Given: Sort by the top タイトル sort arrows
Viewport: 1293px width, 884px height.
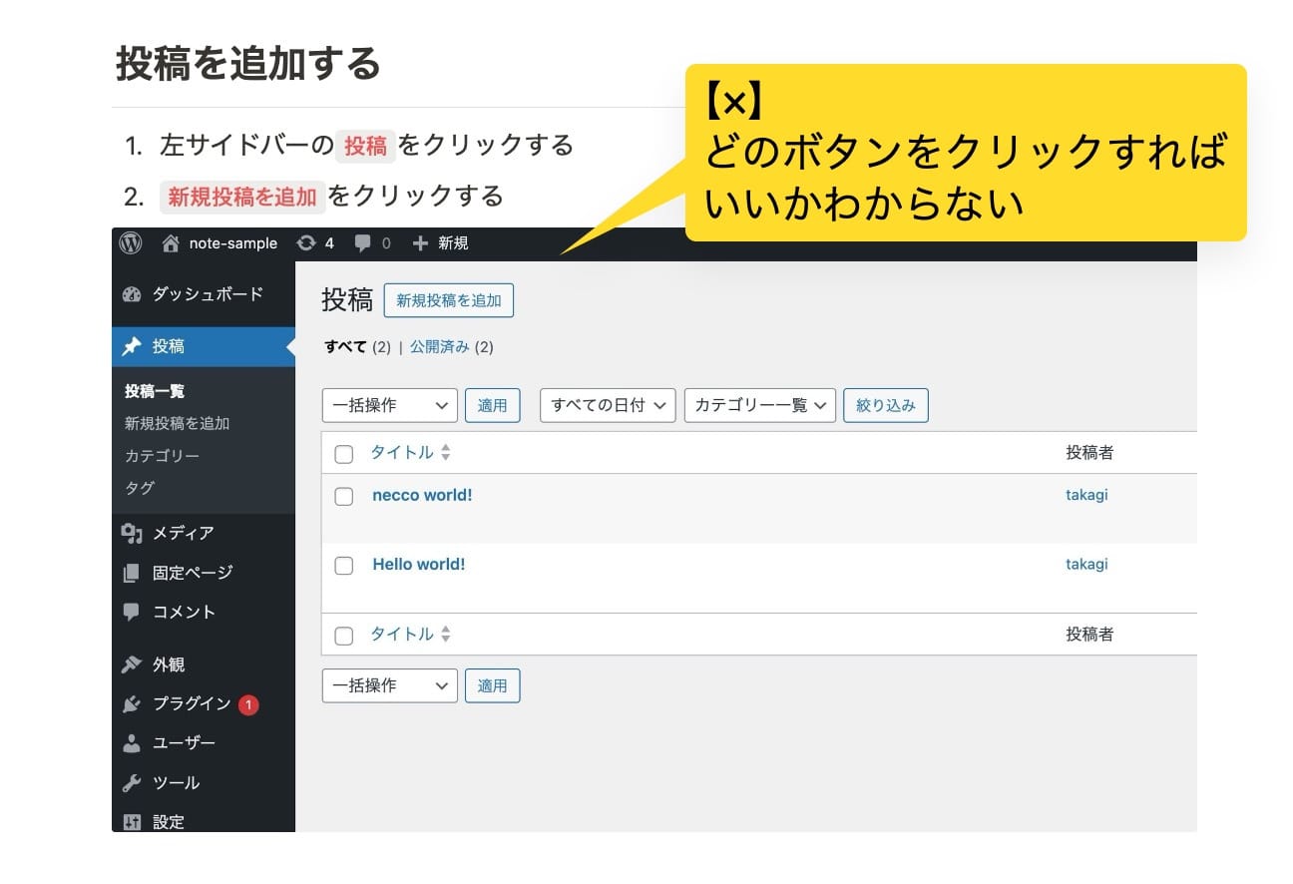Looking at the screenshot, I should (446, 453).
